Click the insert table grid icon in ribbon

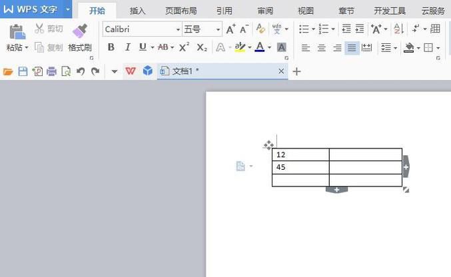(435, 29)
